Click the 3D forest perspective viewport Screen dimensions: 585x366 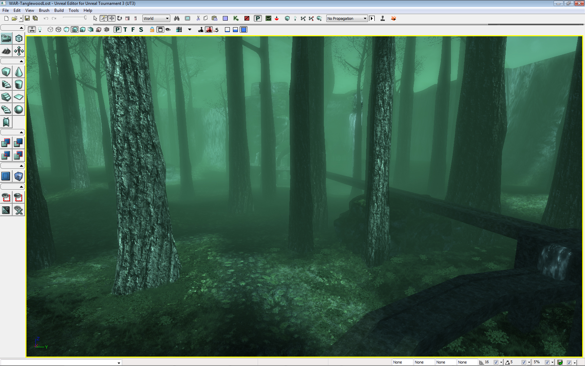[304, 196]
